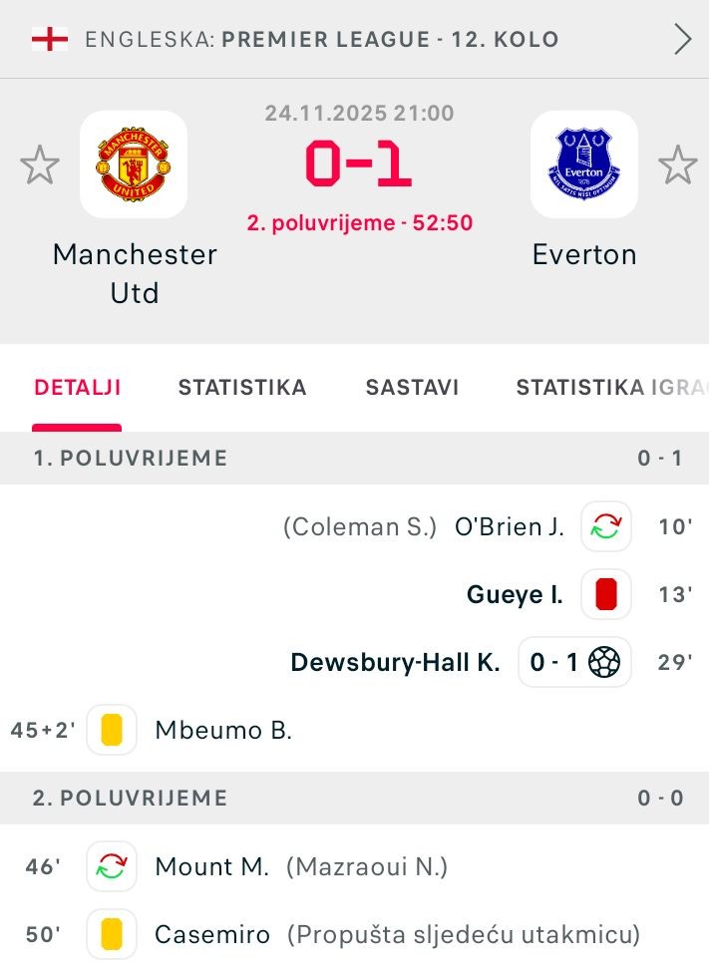The width and height of the screenshot is (709, 972).
Task: Open Premier League 12. kolo link
Action: click(x=390, y=40)
